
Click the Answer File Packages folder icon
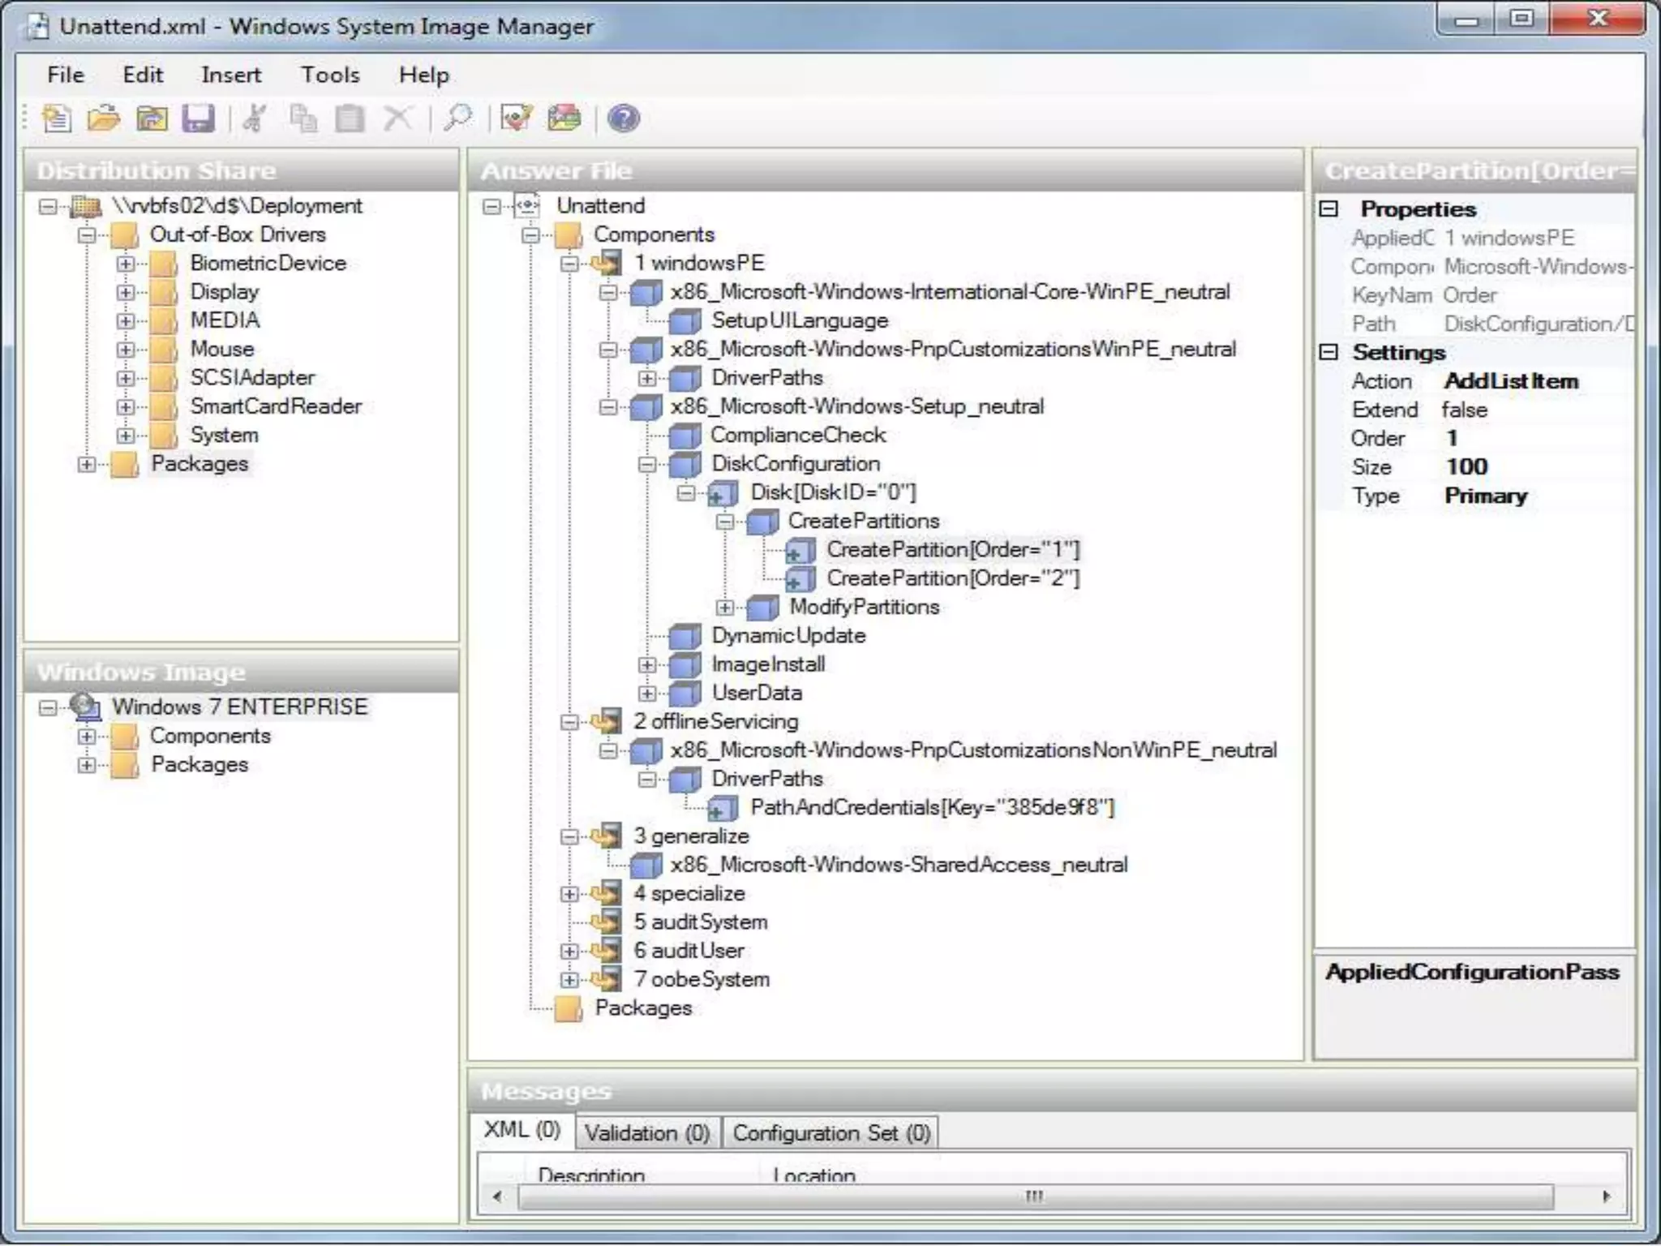(568, 1008)
